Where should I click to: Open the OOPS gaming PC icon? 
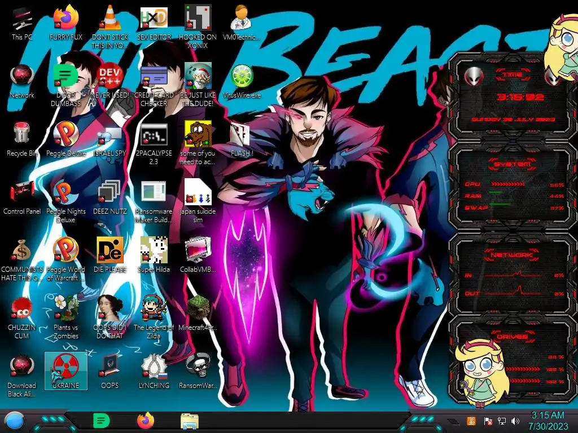click(x=110, y=372)
